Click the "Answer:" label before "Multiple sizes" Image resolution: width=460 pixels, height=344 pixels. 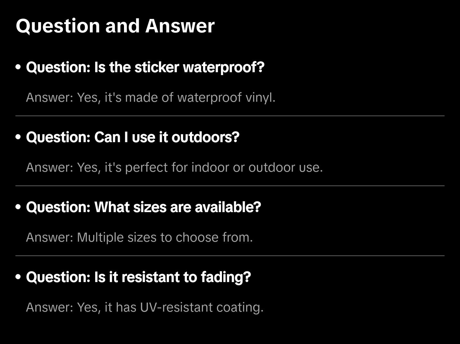pyautogui.click(x=50, y=237)
